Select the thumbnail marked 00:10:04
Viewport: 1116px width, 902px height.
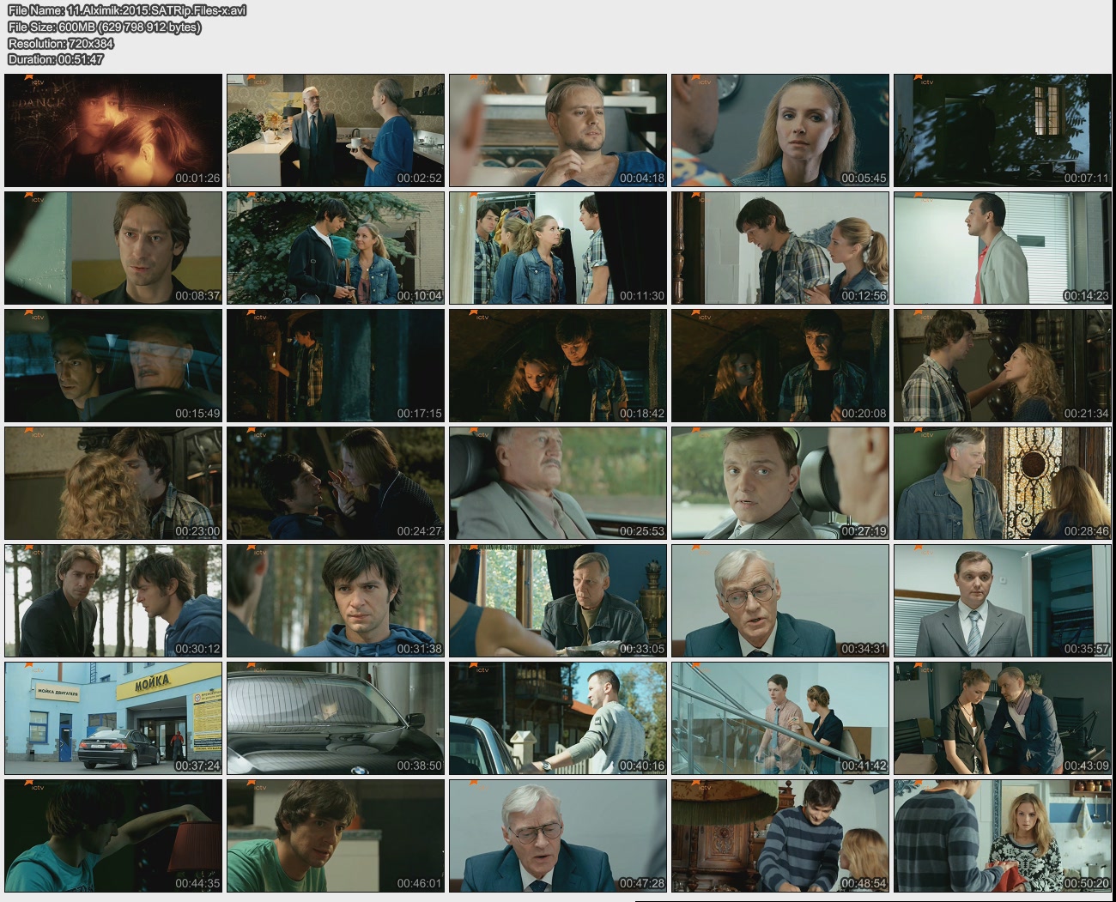(335, 248)
